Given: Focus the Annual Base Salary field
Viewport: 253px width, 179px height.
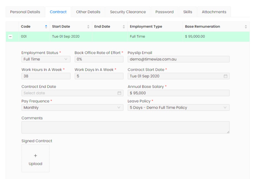Looking at the screenshot, I should click(x=178, y=93).
